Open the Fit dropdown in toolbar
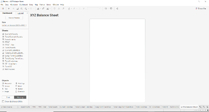The height and width of the screenshot is (112, 209). click(x=94, y=9)
